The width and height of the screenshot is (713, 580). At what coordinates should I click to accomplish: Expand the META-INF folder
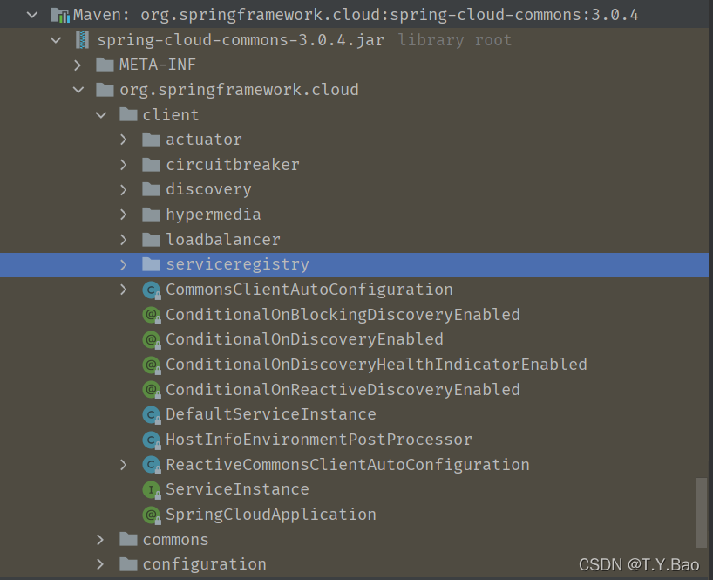(x=78, y=65)
